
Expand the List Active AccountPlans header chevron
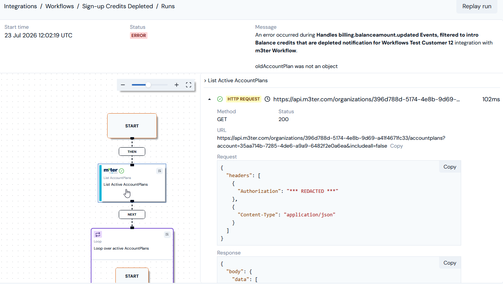pos(205,81)
